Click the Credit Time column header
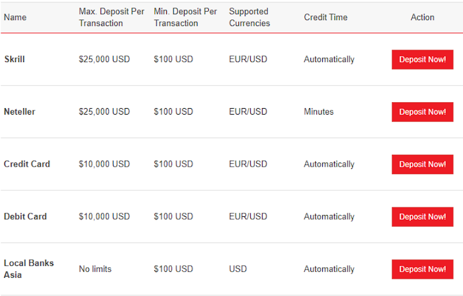The height and width of the screenshot is (296, 463). click(x=326, y=17)
